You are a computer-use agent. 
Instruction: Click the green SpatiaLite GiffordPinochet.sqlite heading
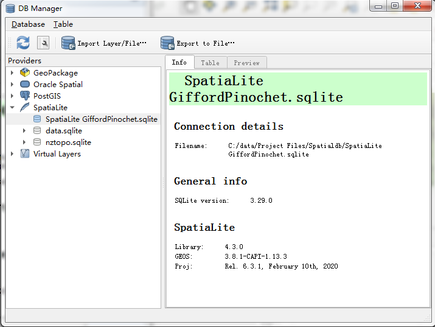click(x=298, y=89)
